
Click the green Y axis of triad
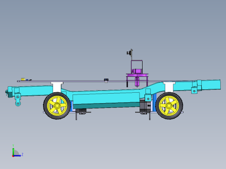pos(13,151)
